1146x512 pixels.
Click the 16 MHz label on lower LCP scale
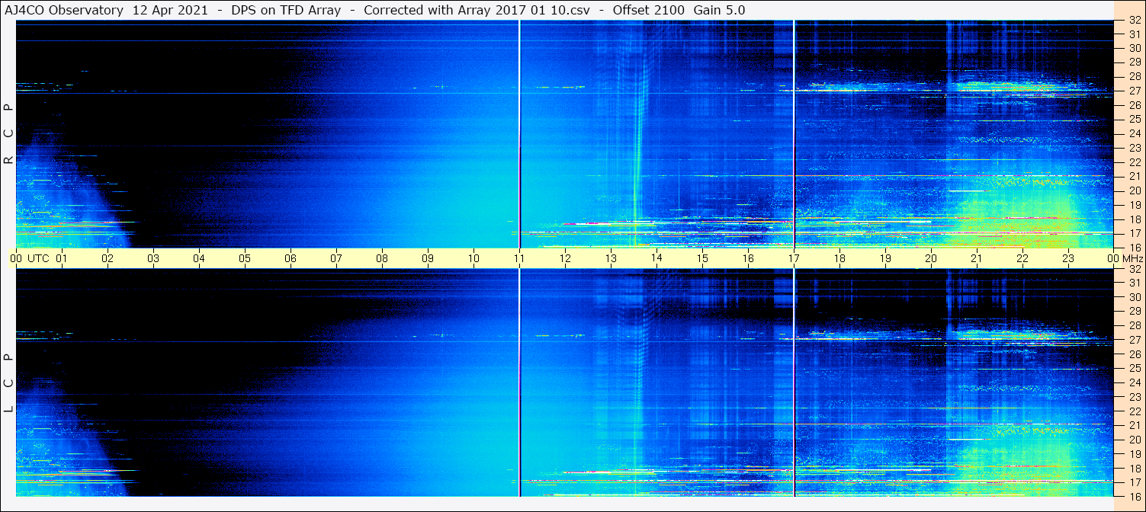(1134, 496)
